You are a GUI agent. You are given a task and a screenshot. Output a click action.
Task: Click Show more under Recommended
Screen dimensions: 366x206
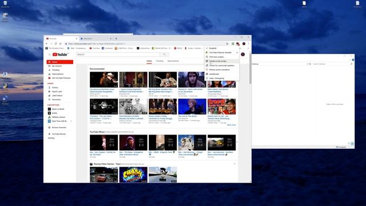tap(231, 125)
